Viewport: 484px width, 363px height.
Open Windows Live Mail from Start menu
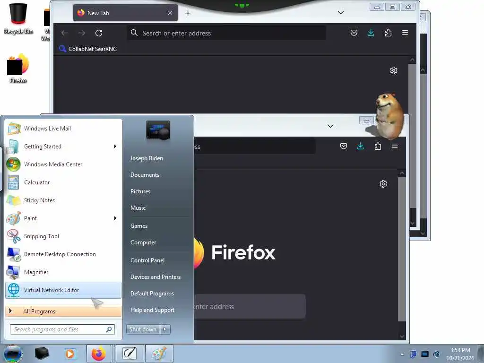(63, 129)
